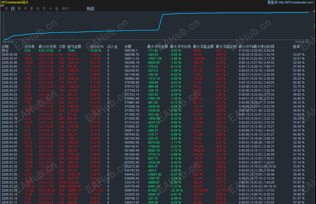Click win rate 62.92 %
This screenshot has height=204, width=316.
(299, 83)
